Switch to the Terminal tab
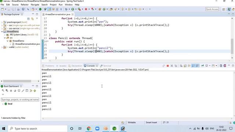Image resolution: width=235 pixels, height=132 pixels. [106, 66]
